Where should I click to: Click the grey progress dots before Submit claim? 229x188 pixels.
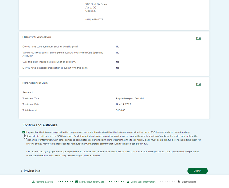[168, 182]
